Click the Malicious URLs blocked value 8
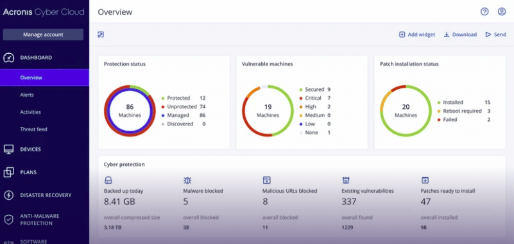 point(265,202)
